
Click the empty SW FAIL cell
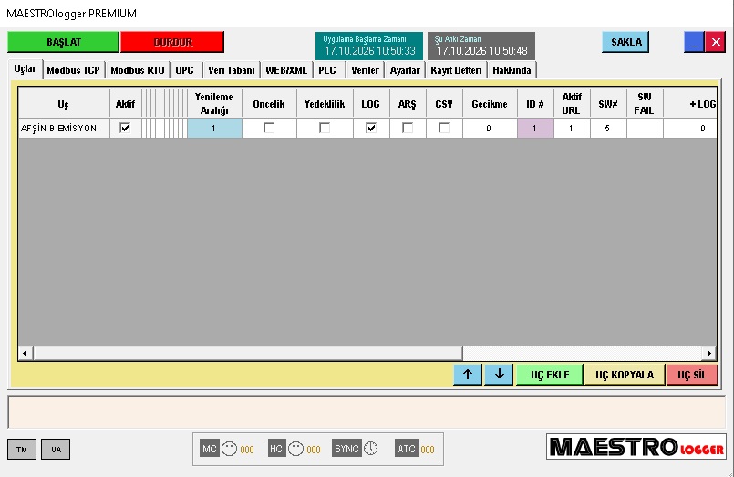pos(645,129)
